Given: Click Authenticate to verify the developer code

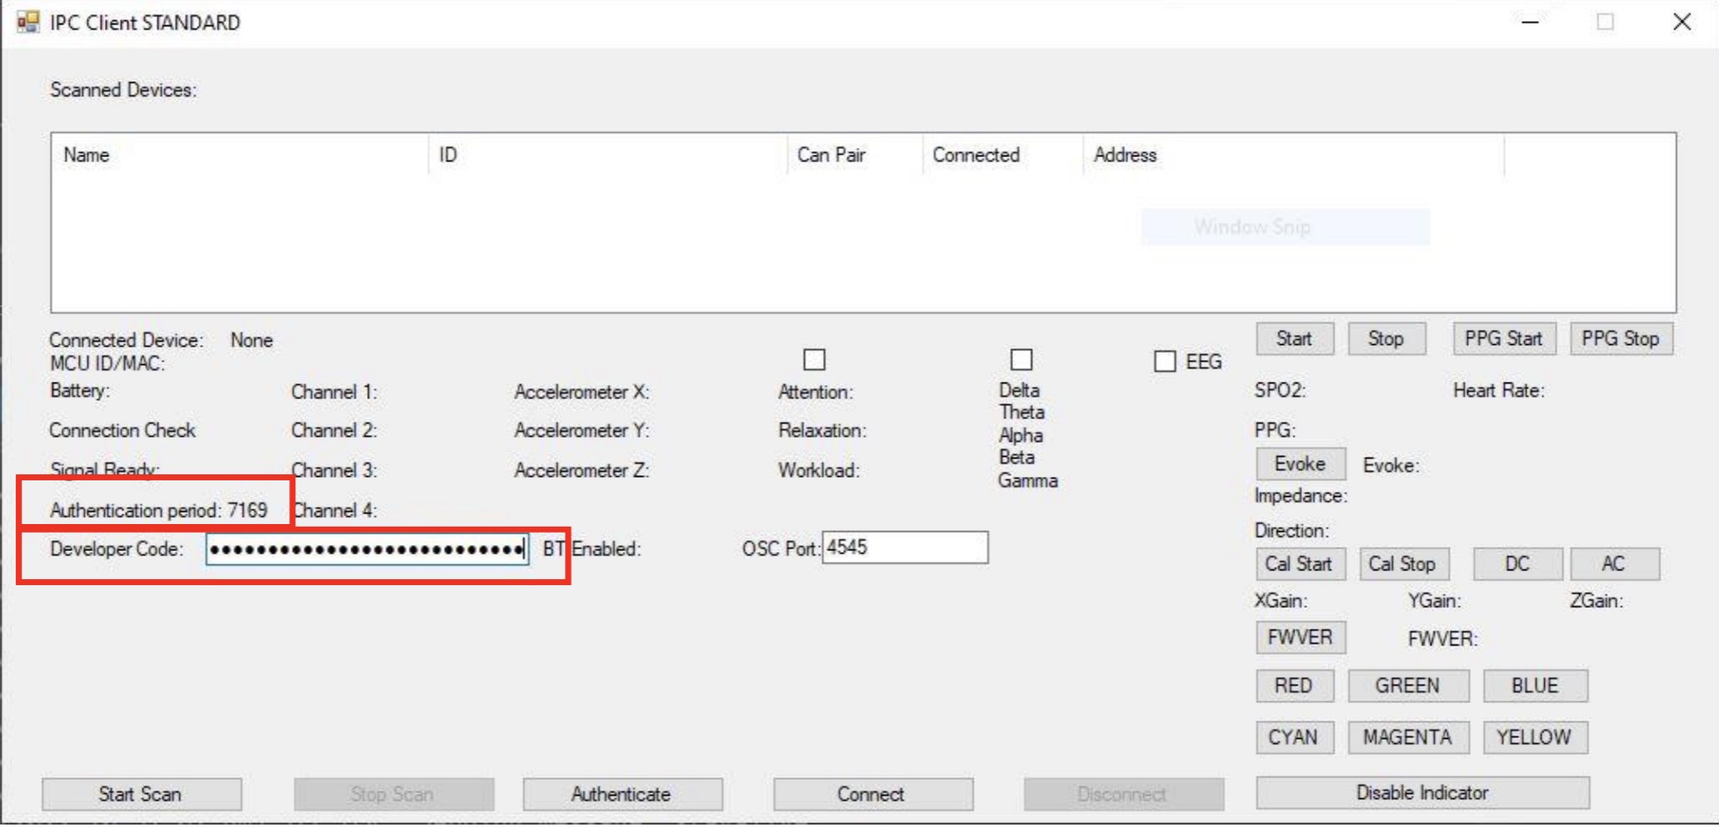Looking at the screenshot, I should (x=622, y=794).
